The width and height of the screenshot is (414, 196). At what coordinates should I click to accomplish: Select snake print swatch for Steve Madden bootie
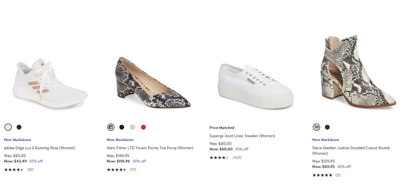pos(316,127)
